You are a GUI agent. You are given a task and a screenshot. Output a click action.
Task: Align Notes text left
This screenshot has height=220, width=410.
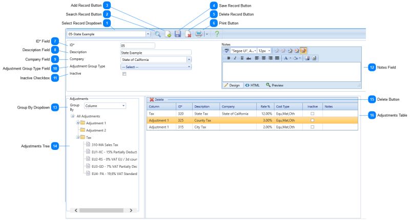tap(257, 58)
